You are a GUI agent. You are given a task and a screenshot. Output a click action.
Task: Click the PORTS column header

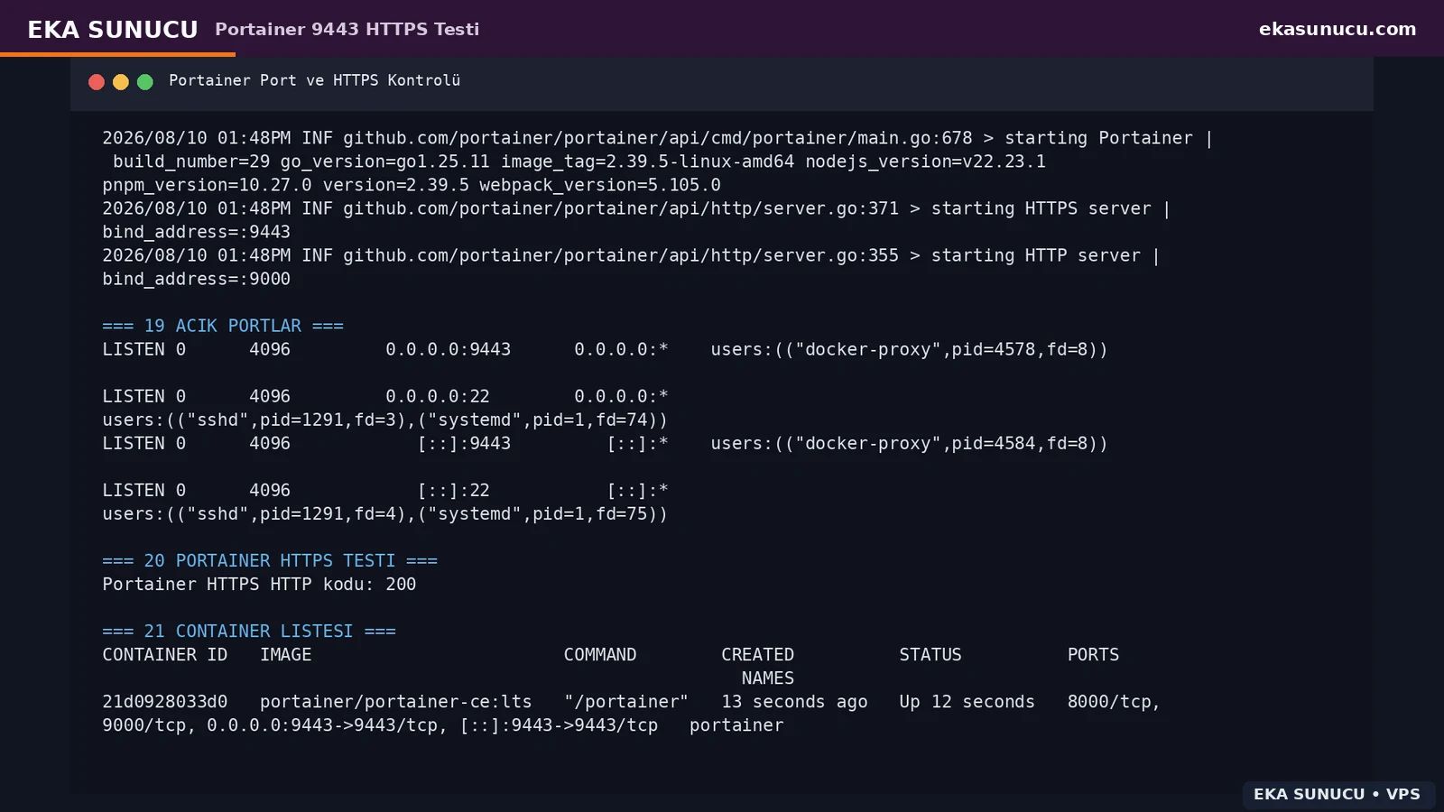[1093, 654]
